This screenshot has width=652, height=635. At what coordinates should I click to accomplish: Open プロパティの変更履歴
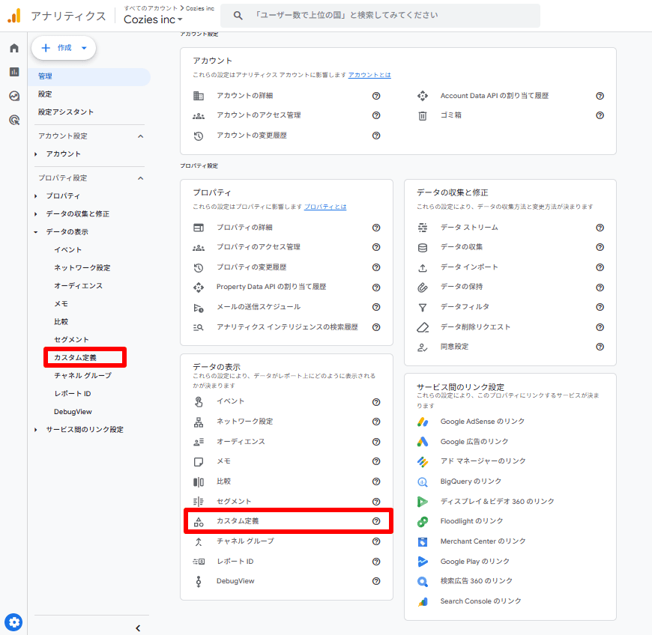pyautogui.click(x=251, y=267)
